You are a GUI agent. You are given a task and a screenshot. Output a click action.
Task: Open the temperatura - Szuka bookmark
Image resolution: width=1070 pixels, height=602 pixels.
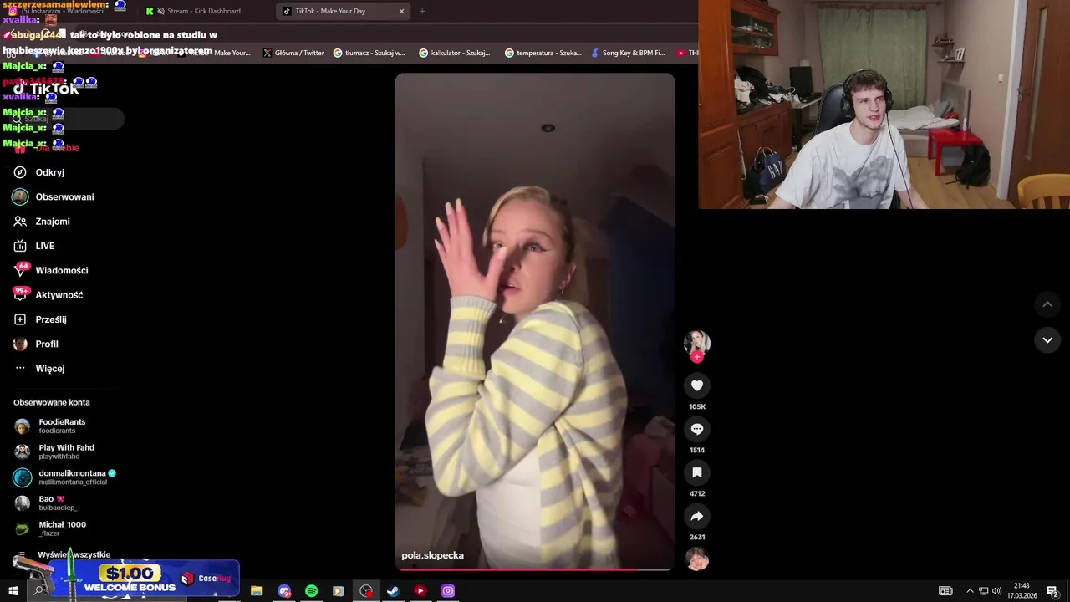[x=543, y=53]
